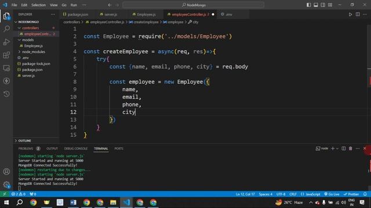The height and width of the screenshot is (208, 371).
Task: Open the Timeline history icon in activity bar
Action: click(6, 94)
